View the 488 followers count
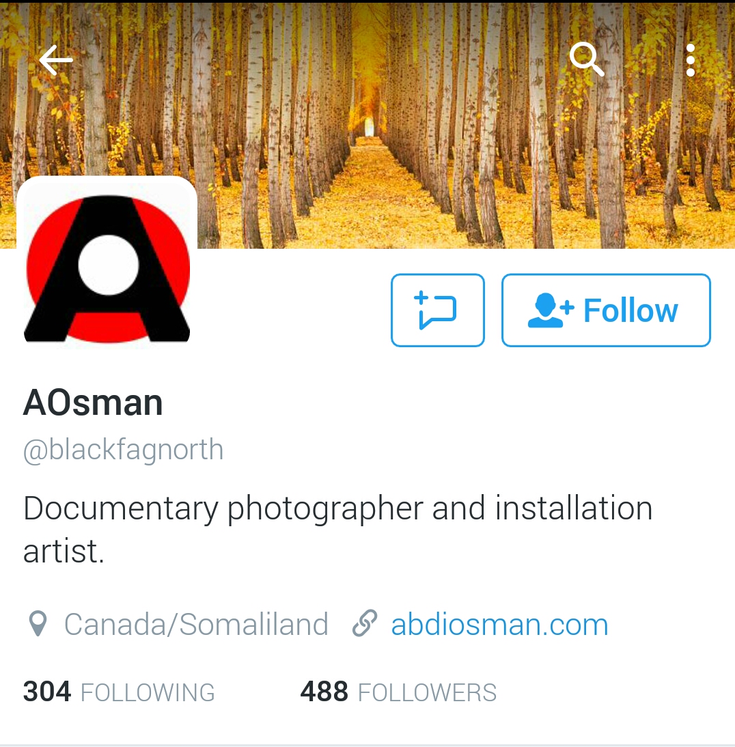Screen dimensions: 735x747 [324, 692]
